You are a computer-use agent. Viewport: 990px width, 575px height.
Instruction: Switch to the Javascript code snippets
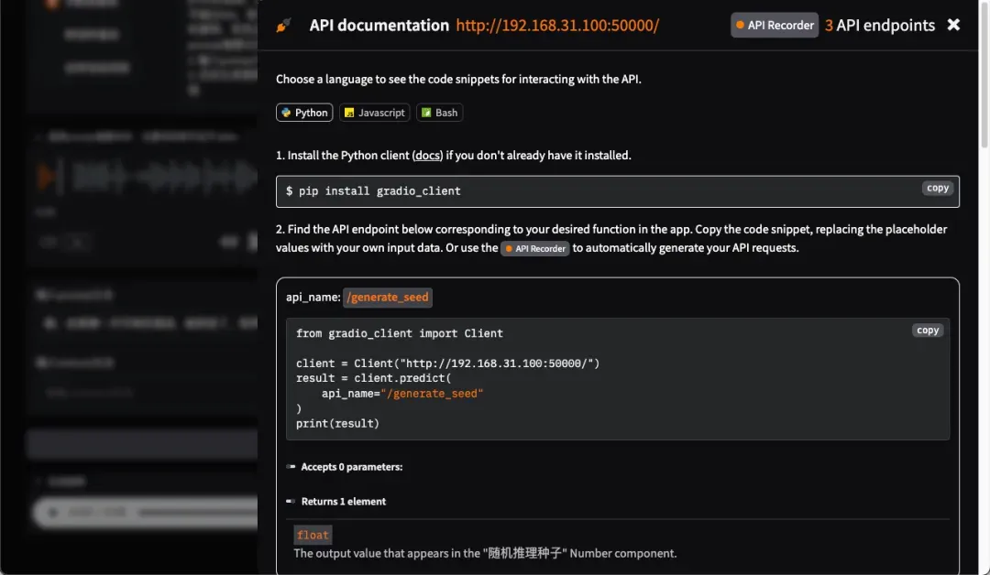pyautogui.click(x=374, y=113)
